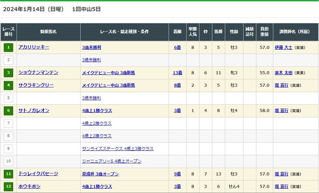Image resolution: width=319 pixels, height=193 pixels.
Task: Click the 着順 column header
Action: [177, 32]
